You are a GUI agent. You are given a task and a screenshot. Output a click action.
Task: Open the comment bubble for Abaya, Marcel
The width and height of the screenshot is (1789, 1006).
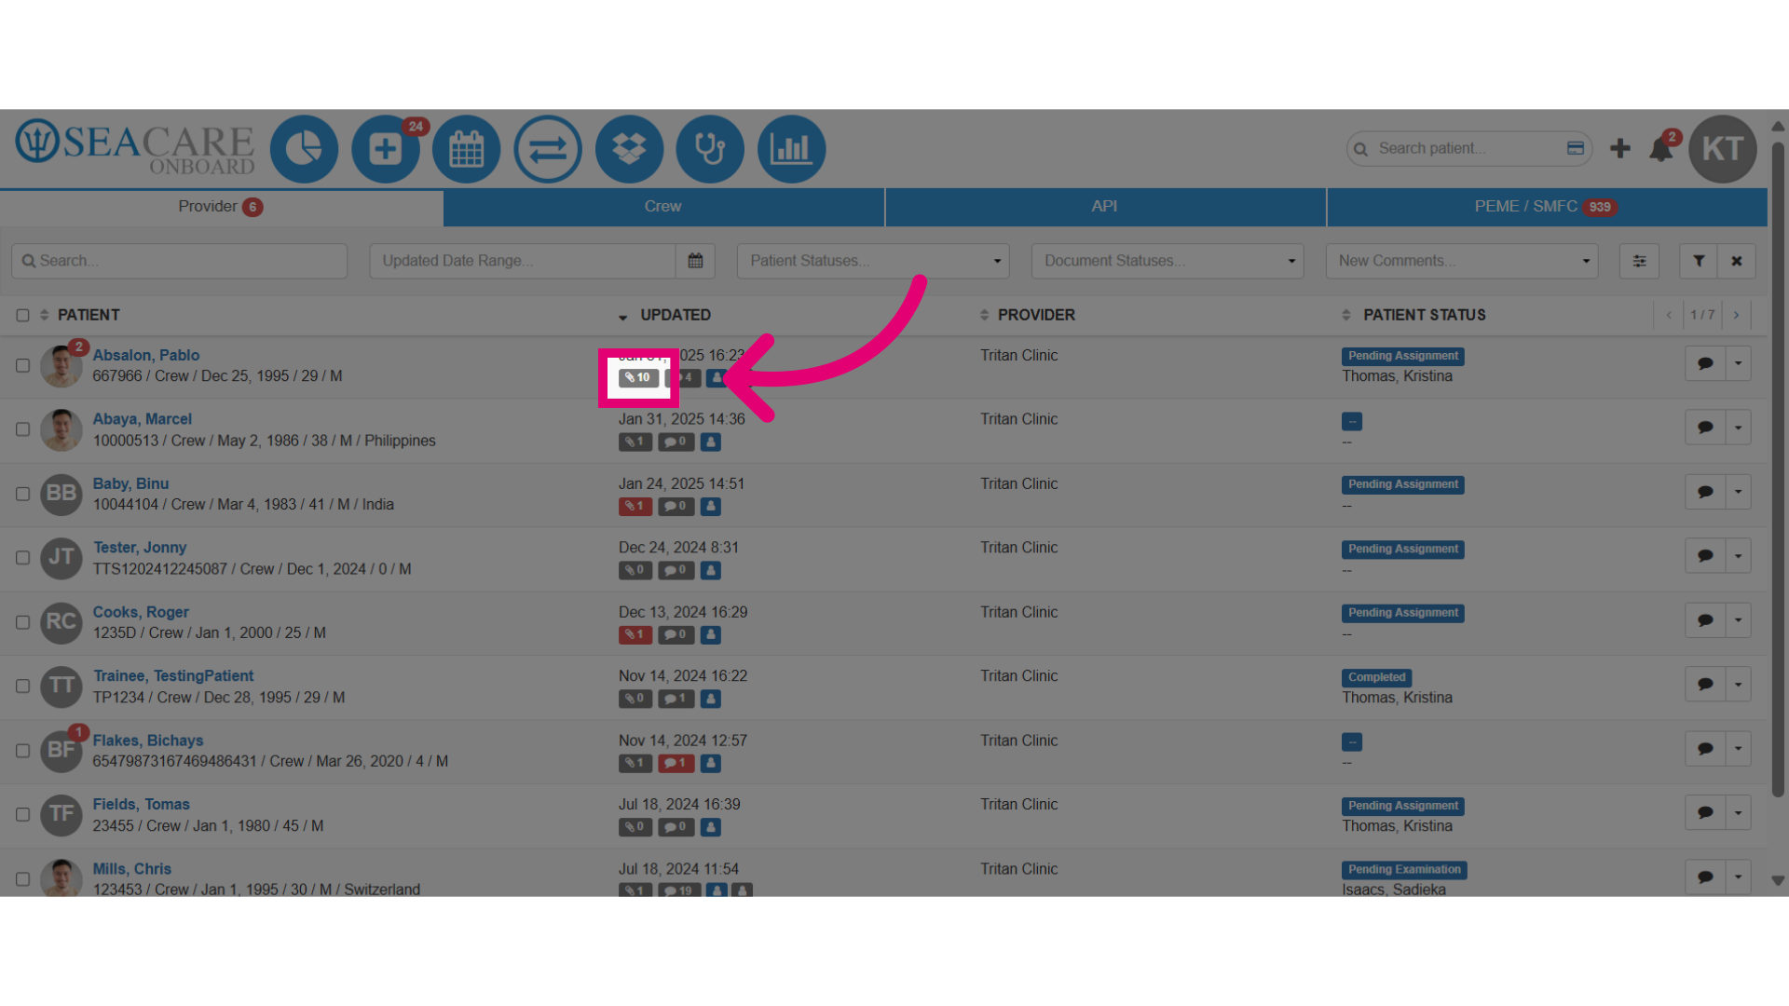point(1705,428)
